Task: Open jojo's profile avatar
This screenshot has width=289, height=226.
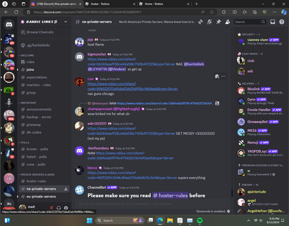Action: click(x=79, y=42)
